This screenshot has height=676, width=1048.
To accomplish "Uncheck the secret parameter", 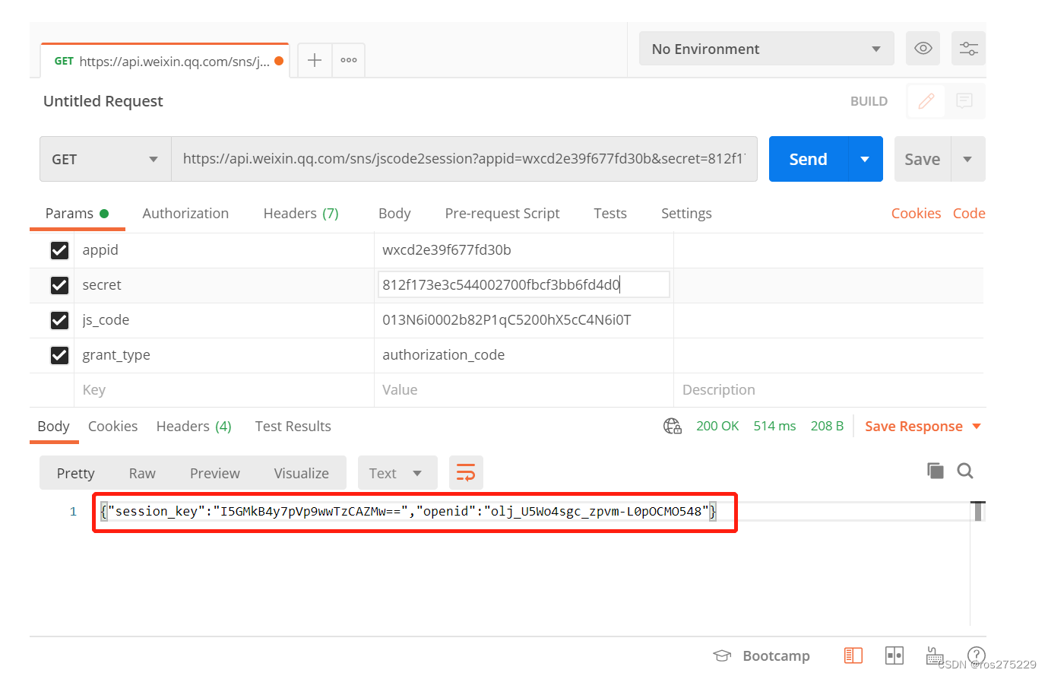I will 59,285.
